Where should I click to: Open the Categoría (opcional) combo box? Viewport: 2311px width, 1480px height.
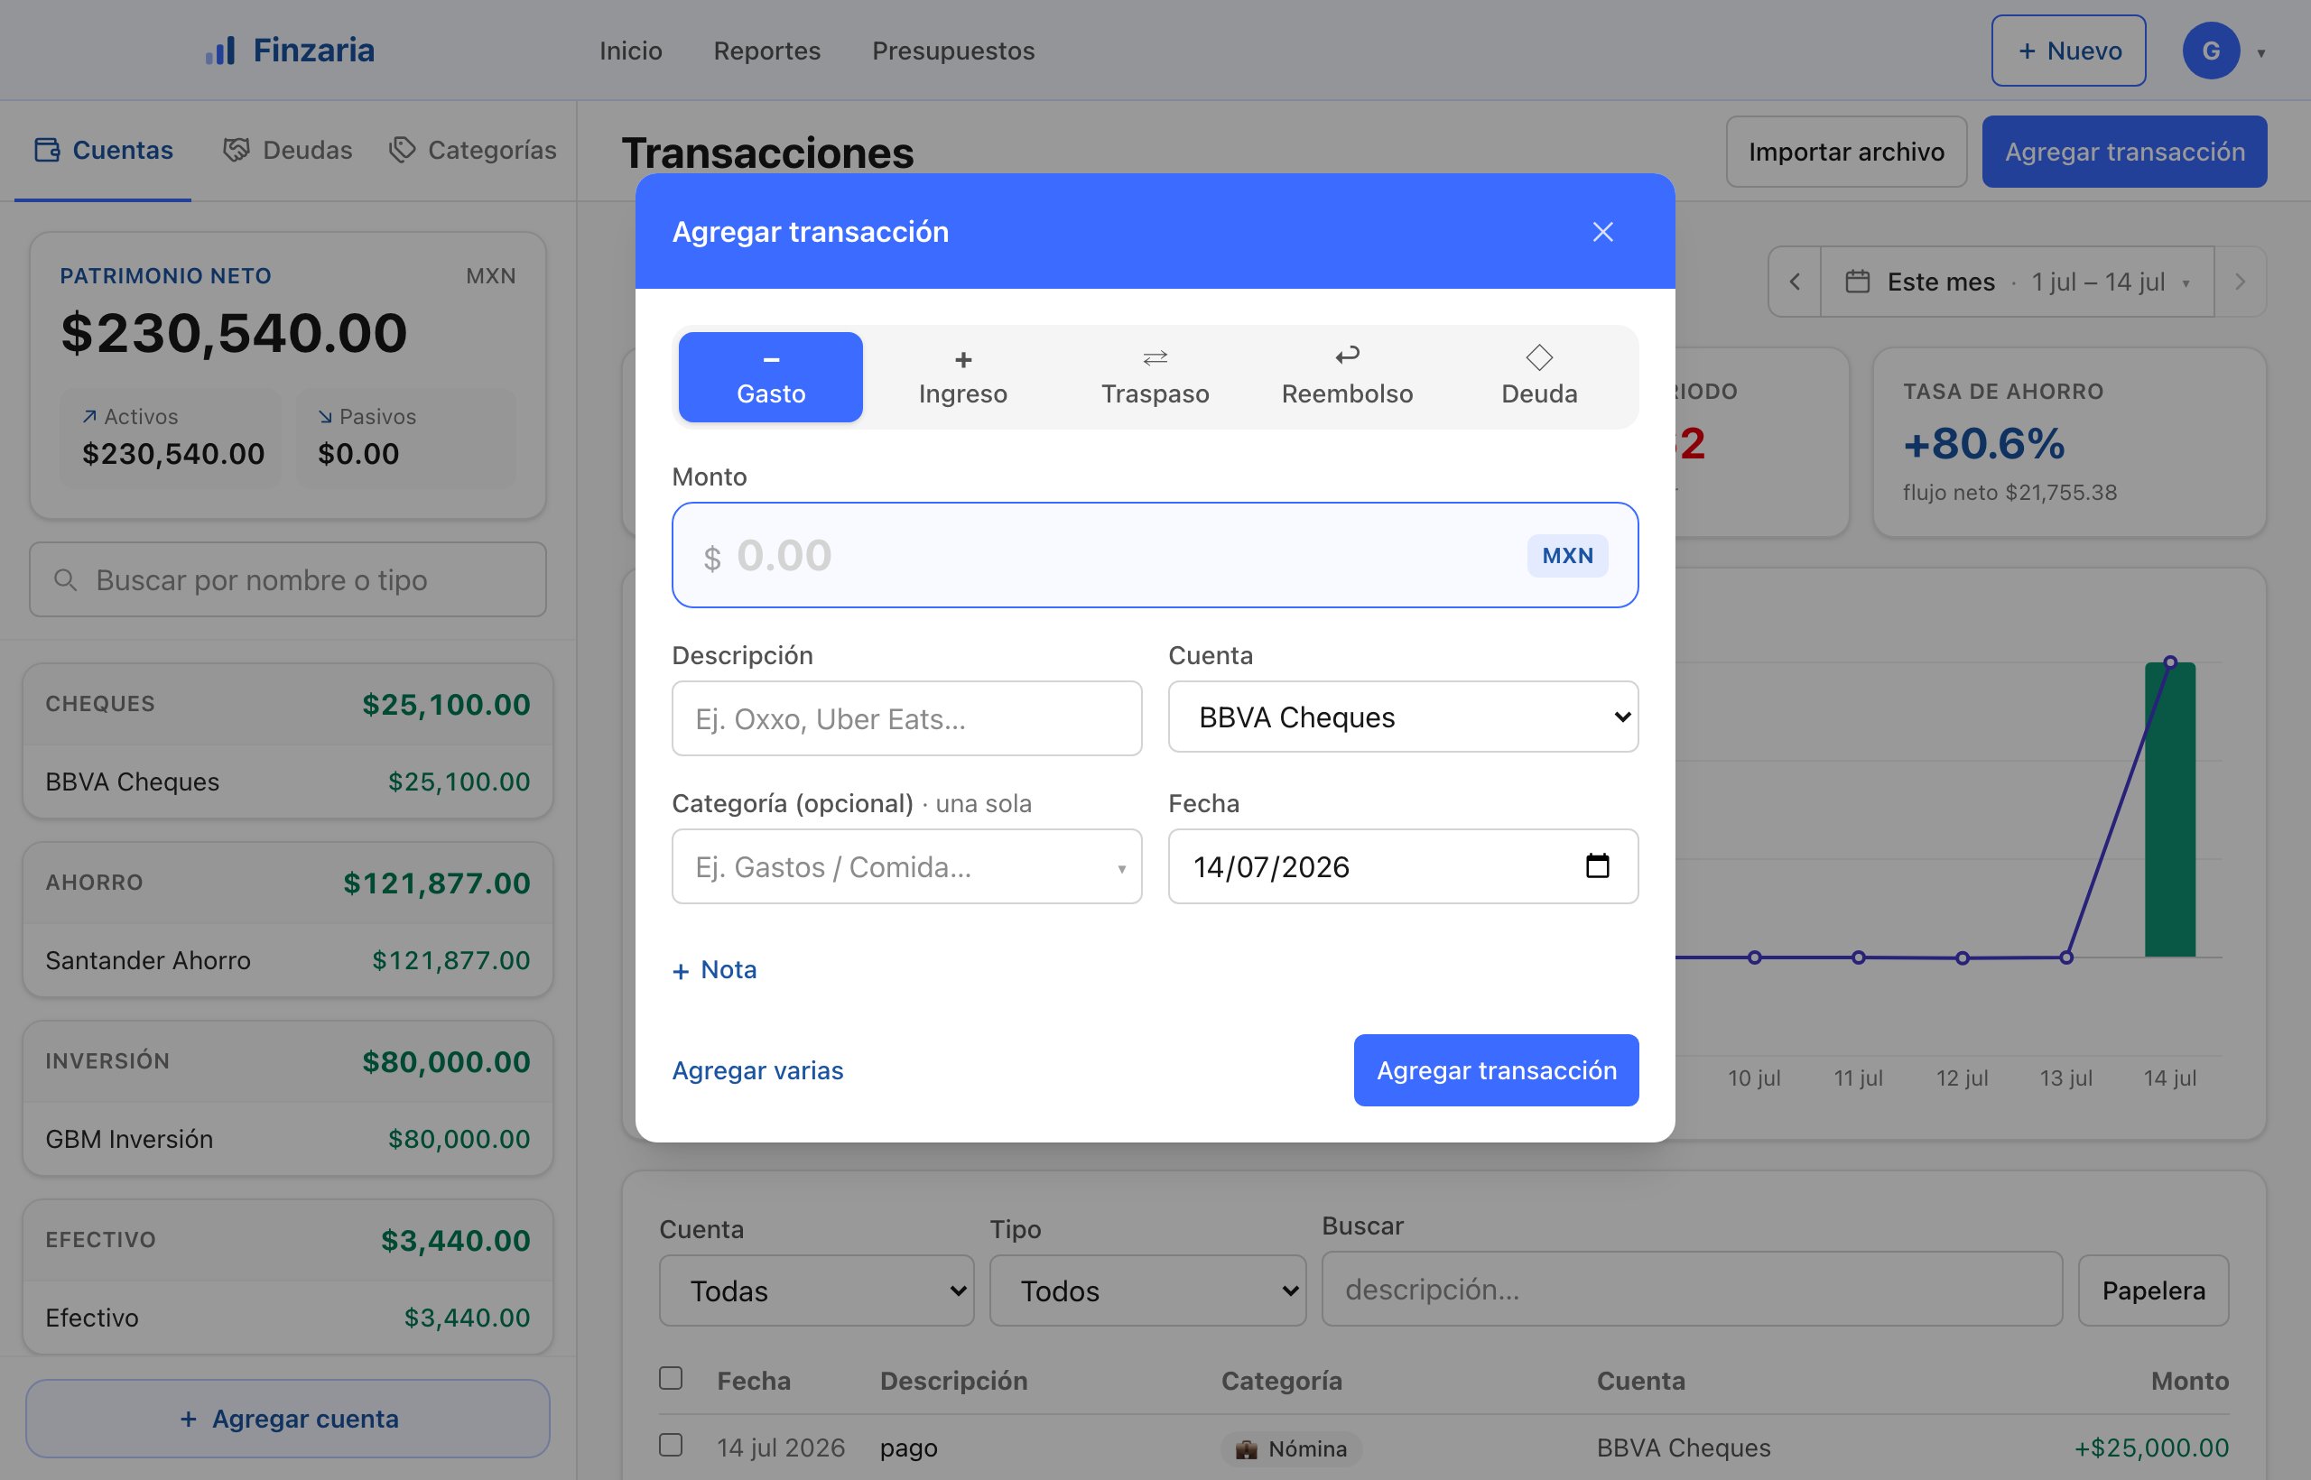coord(906,866)
